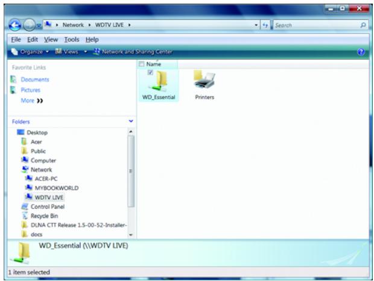Click the blue Help question mark icon
374x281 pixels.
pos(361,52)
